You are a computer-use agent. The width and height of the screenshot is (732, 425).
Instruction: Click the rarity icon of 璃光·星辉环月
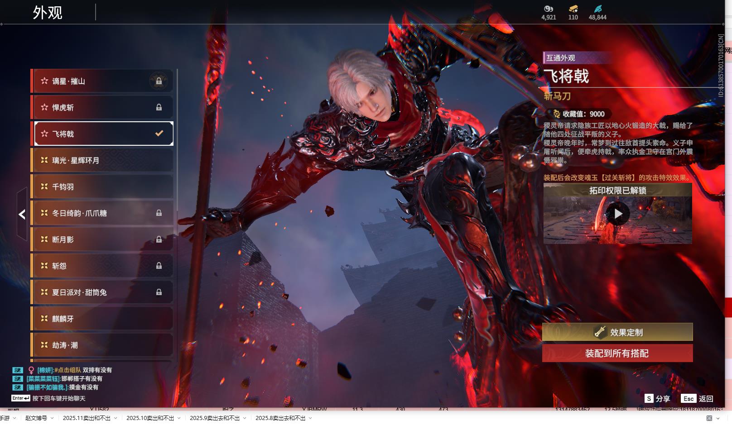pos(44,160)
